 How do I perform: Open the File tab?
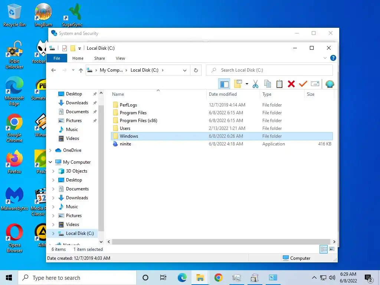(57, 58)
